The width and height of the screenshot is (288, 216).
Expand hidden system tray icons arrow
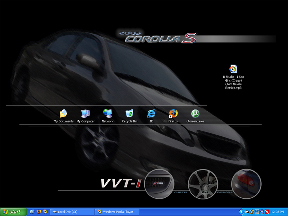242,212
